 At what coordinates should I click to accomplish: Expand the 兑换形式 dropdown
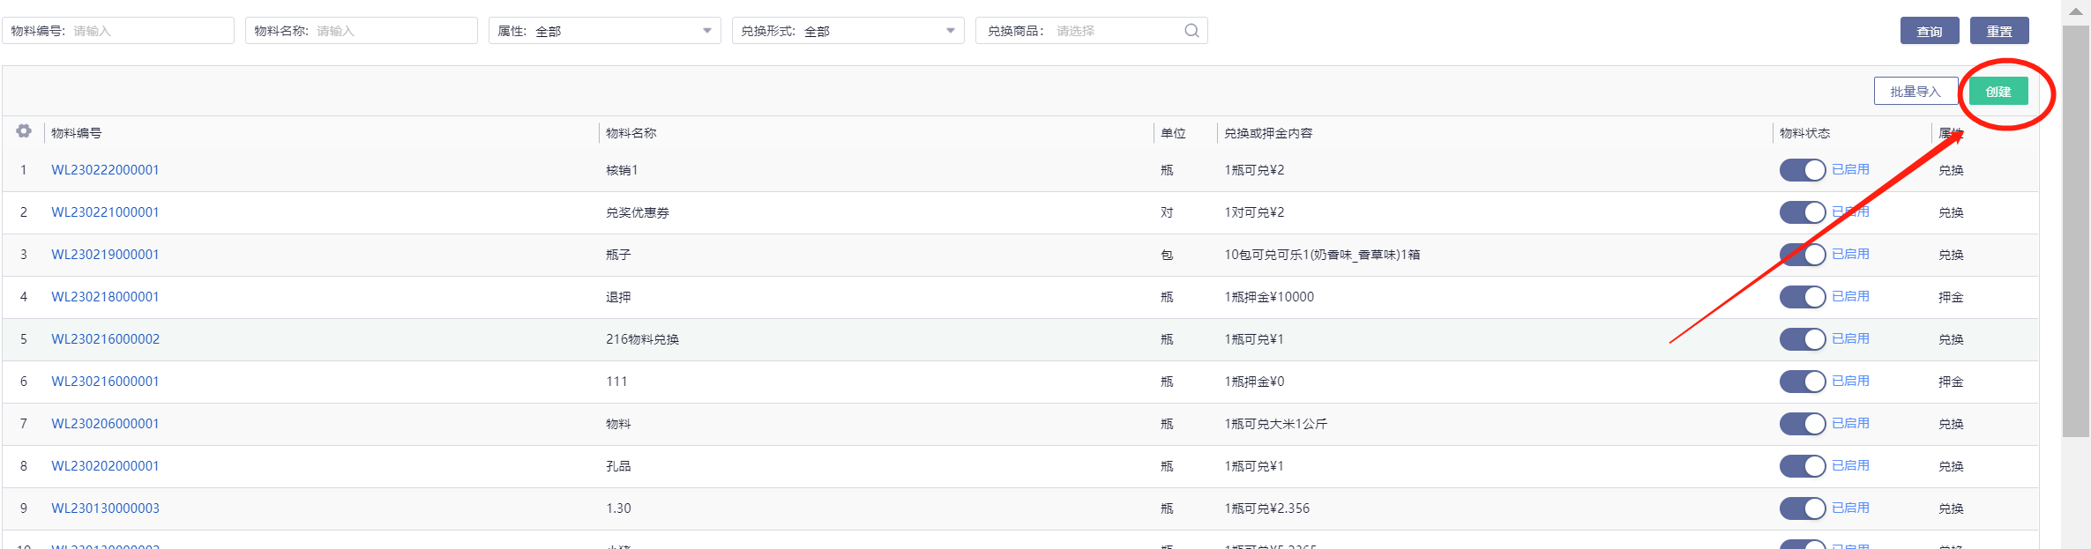coord(848,31)
